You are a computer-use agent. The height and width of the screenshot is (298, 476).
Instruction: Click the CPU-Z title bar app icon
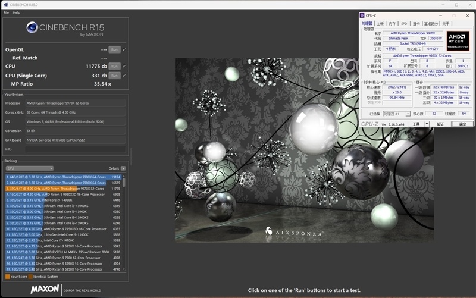pyautogui.click(x=362, y=15)
